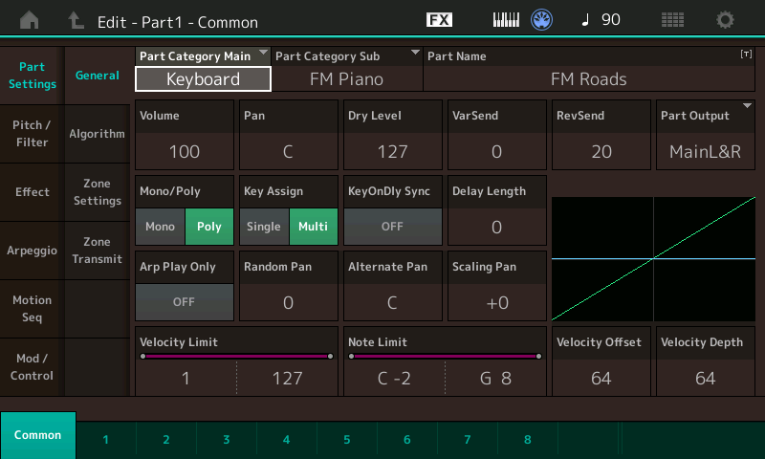Click the Velocity Limit range slider
765x459 pixels.
236,357
